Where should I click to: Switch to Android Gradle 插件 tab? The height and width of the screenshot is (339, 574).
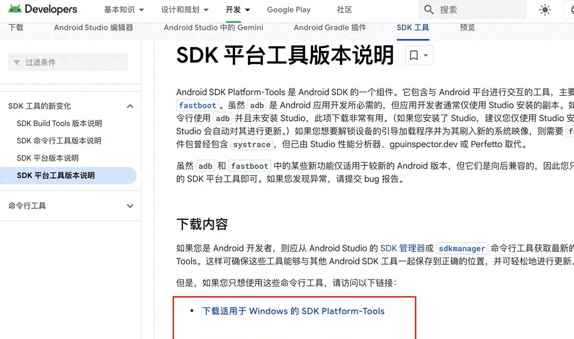pos(330,27)
